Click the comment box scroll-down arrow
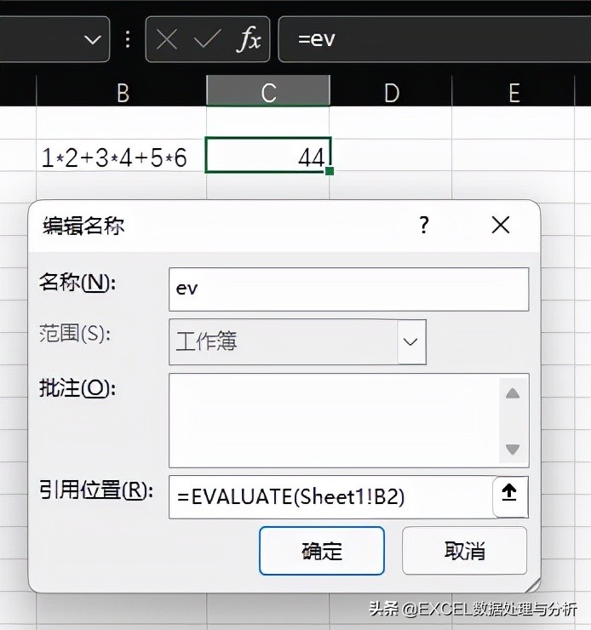This screenshot has width=591, height=630. (513, 449)
